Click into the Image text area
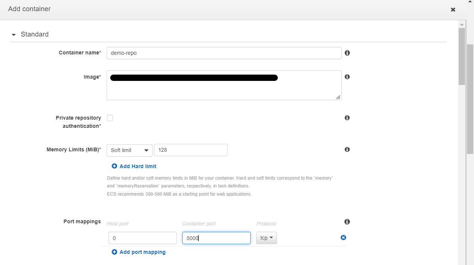 [224, 85]
